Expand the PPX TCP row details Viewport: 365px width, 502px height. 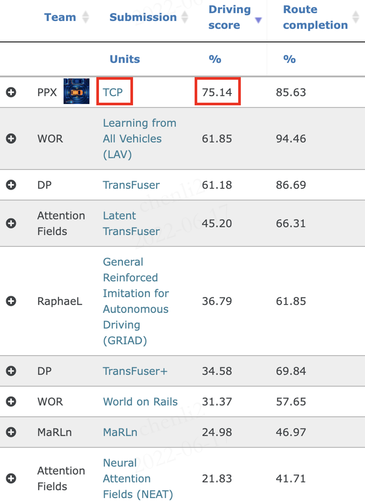coord(11,92)
